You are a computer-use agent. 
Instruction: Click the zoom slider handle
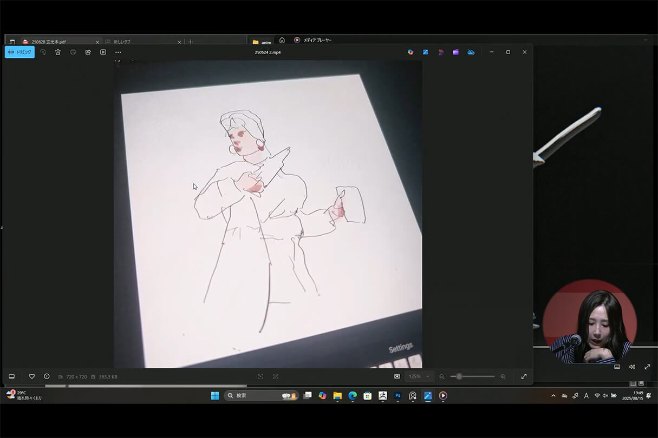coord(459,376)
